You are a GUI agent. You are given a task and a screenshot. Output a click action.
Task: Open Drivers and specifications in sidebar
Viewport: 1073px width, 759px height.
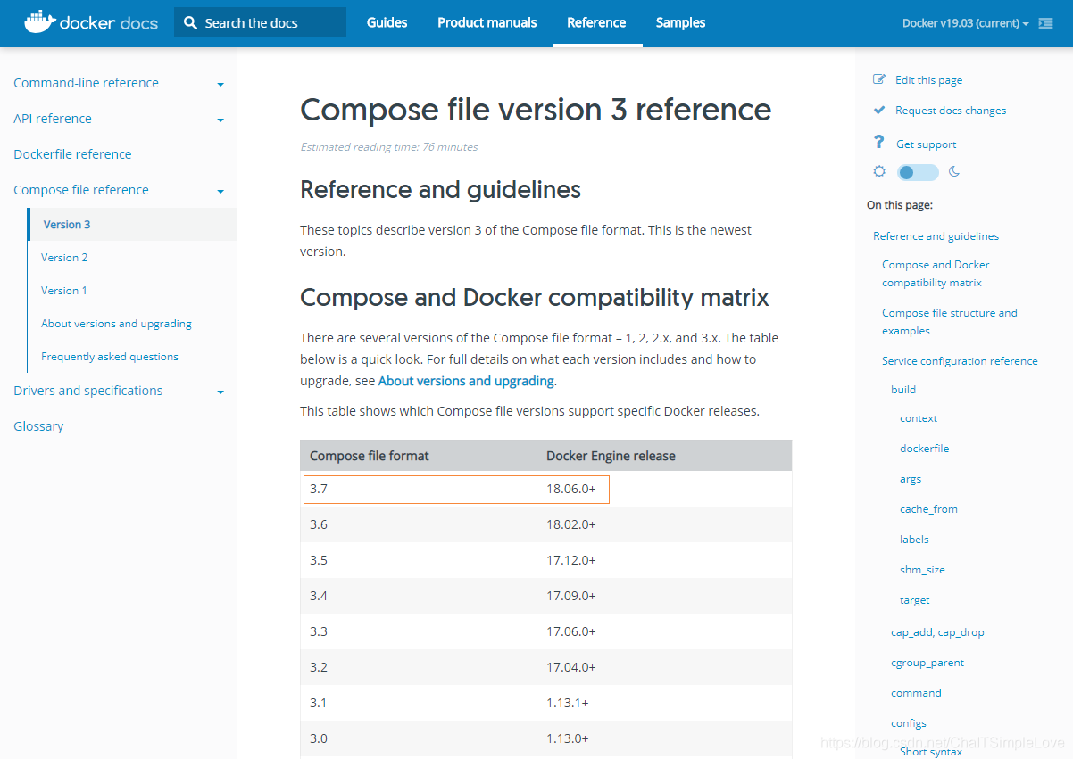pos(88,391)
